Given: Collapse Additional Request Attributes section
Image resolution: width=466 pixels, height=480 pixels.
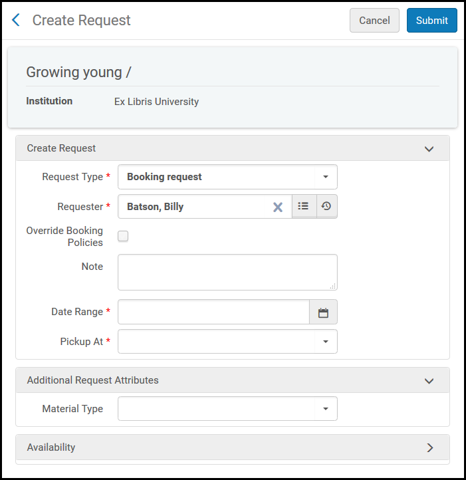Looking at the screenshot, I should [429, 381].
